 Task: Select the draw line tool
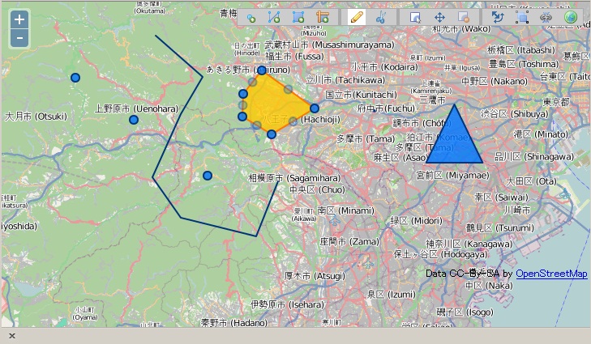pyautogui.click(x=274, y=17)
